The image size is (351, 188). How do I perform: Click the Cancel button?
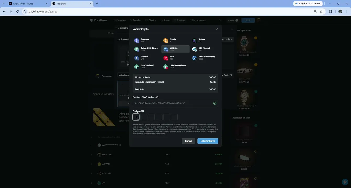point(188,141)
